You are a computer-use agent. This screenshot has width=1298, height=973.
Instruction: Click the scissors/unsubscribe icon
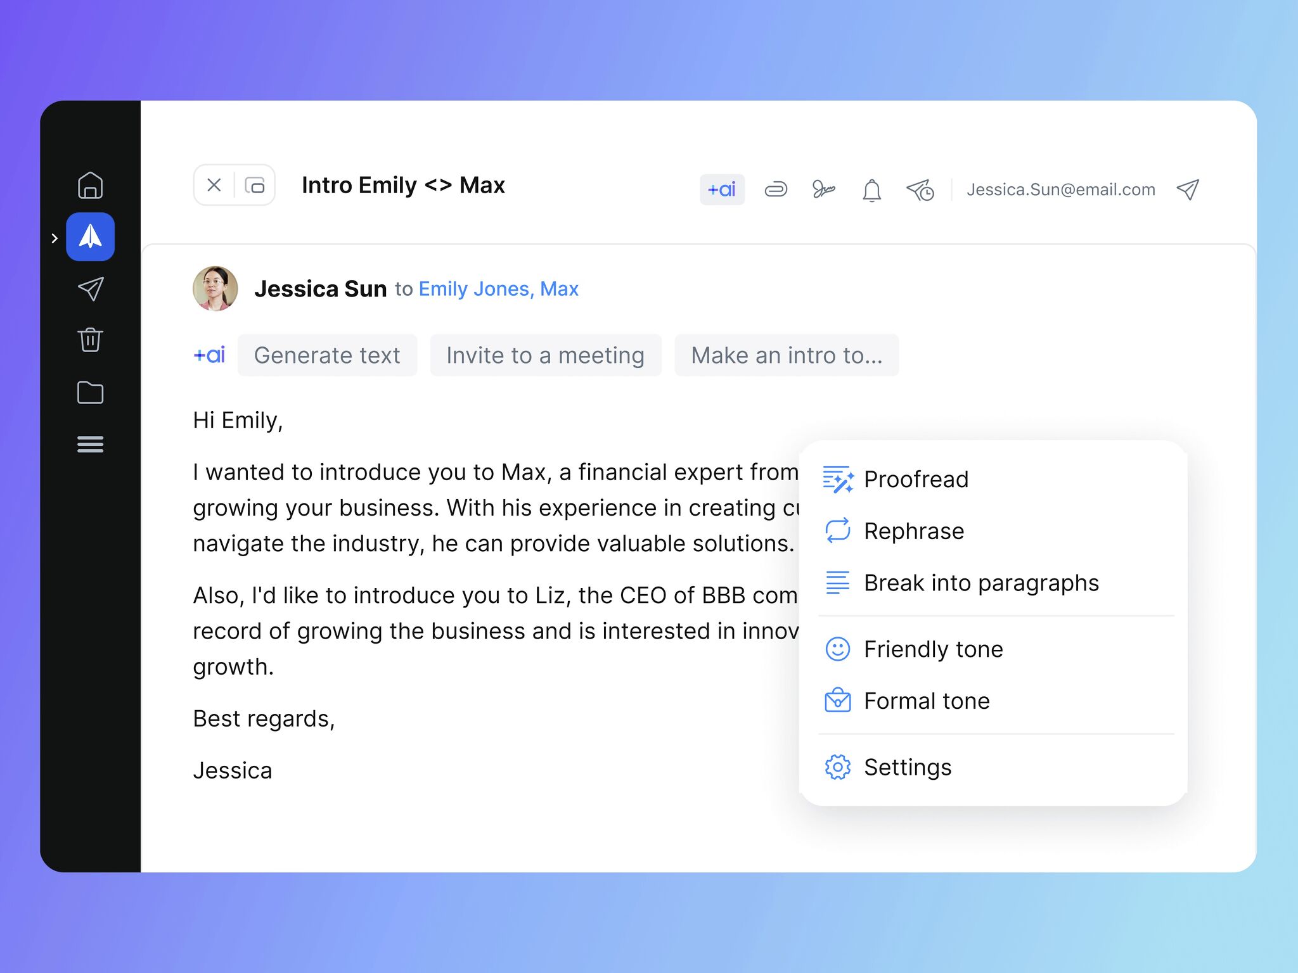824,189
